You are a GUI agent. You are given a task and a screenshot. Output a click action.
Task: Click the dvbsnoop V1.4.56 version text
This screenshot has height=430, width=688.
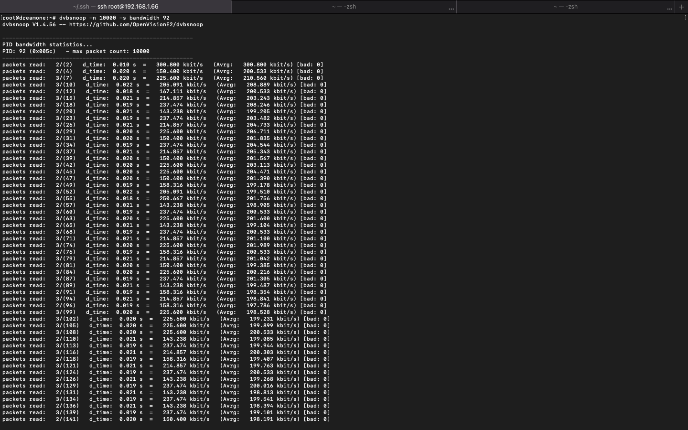29,24
